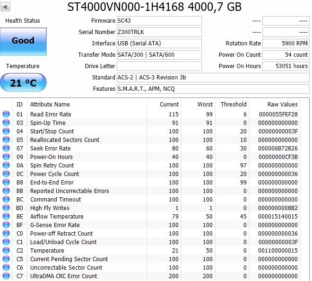Click raw value 0000055FEF28
312x281 pixels.
tap(278, 114)
